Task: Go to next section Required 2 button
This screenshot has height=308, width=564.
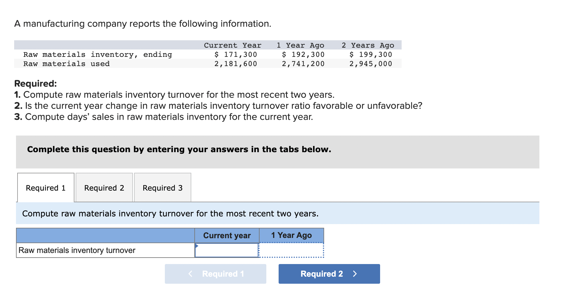Action: pos(329,274)
